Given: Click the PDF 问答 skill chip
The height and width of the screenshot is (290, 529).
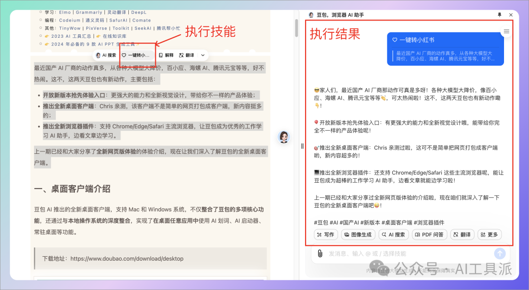Looking at the screenshot, I should [430, 234].
